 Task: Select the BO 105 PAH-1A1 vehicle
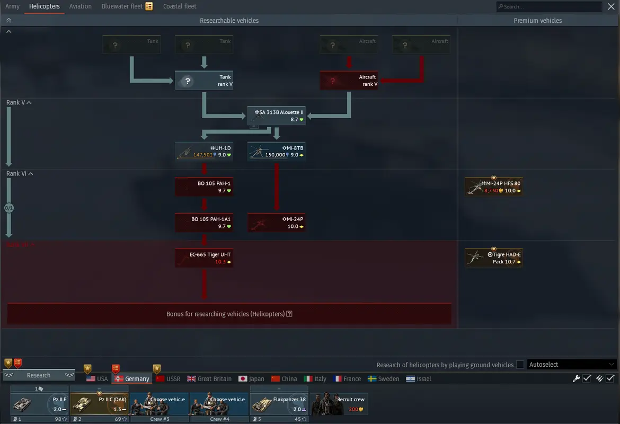[204, 223]
